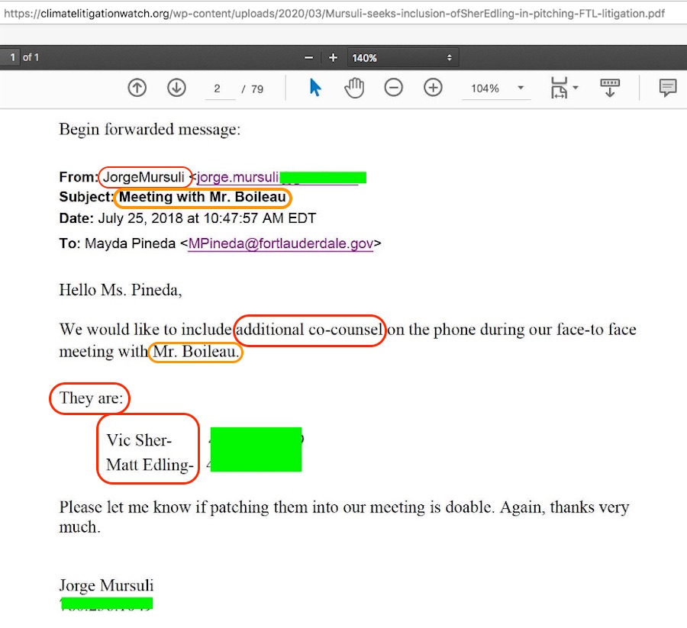
Task: Click the plus button in dark toolbar
Action: [x=333, y=58]
